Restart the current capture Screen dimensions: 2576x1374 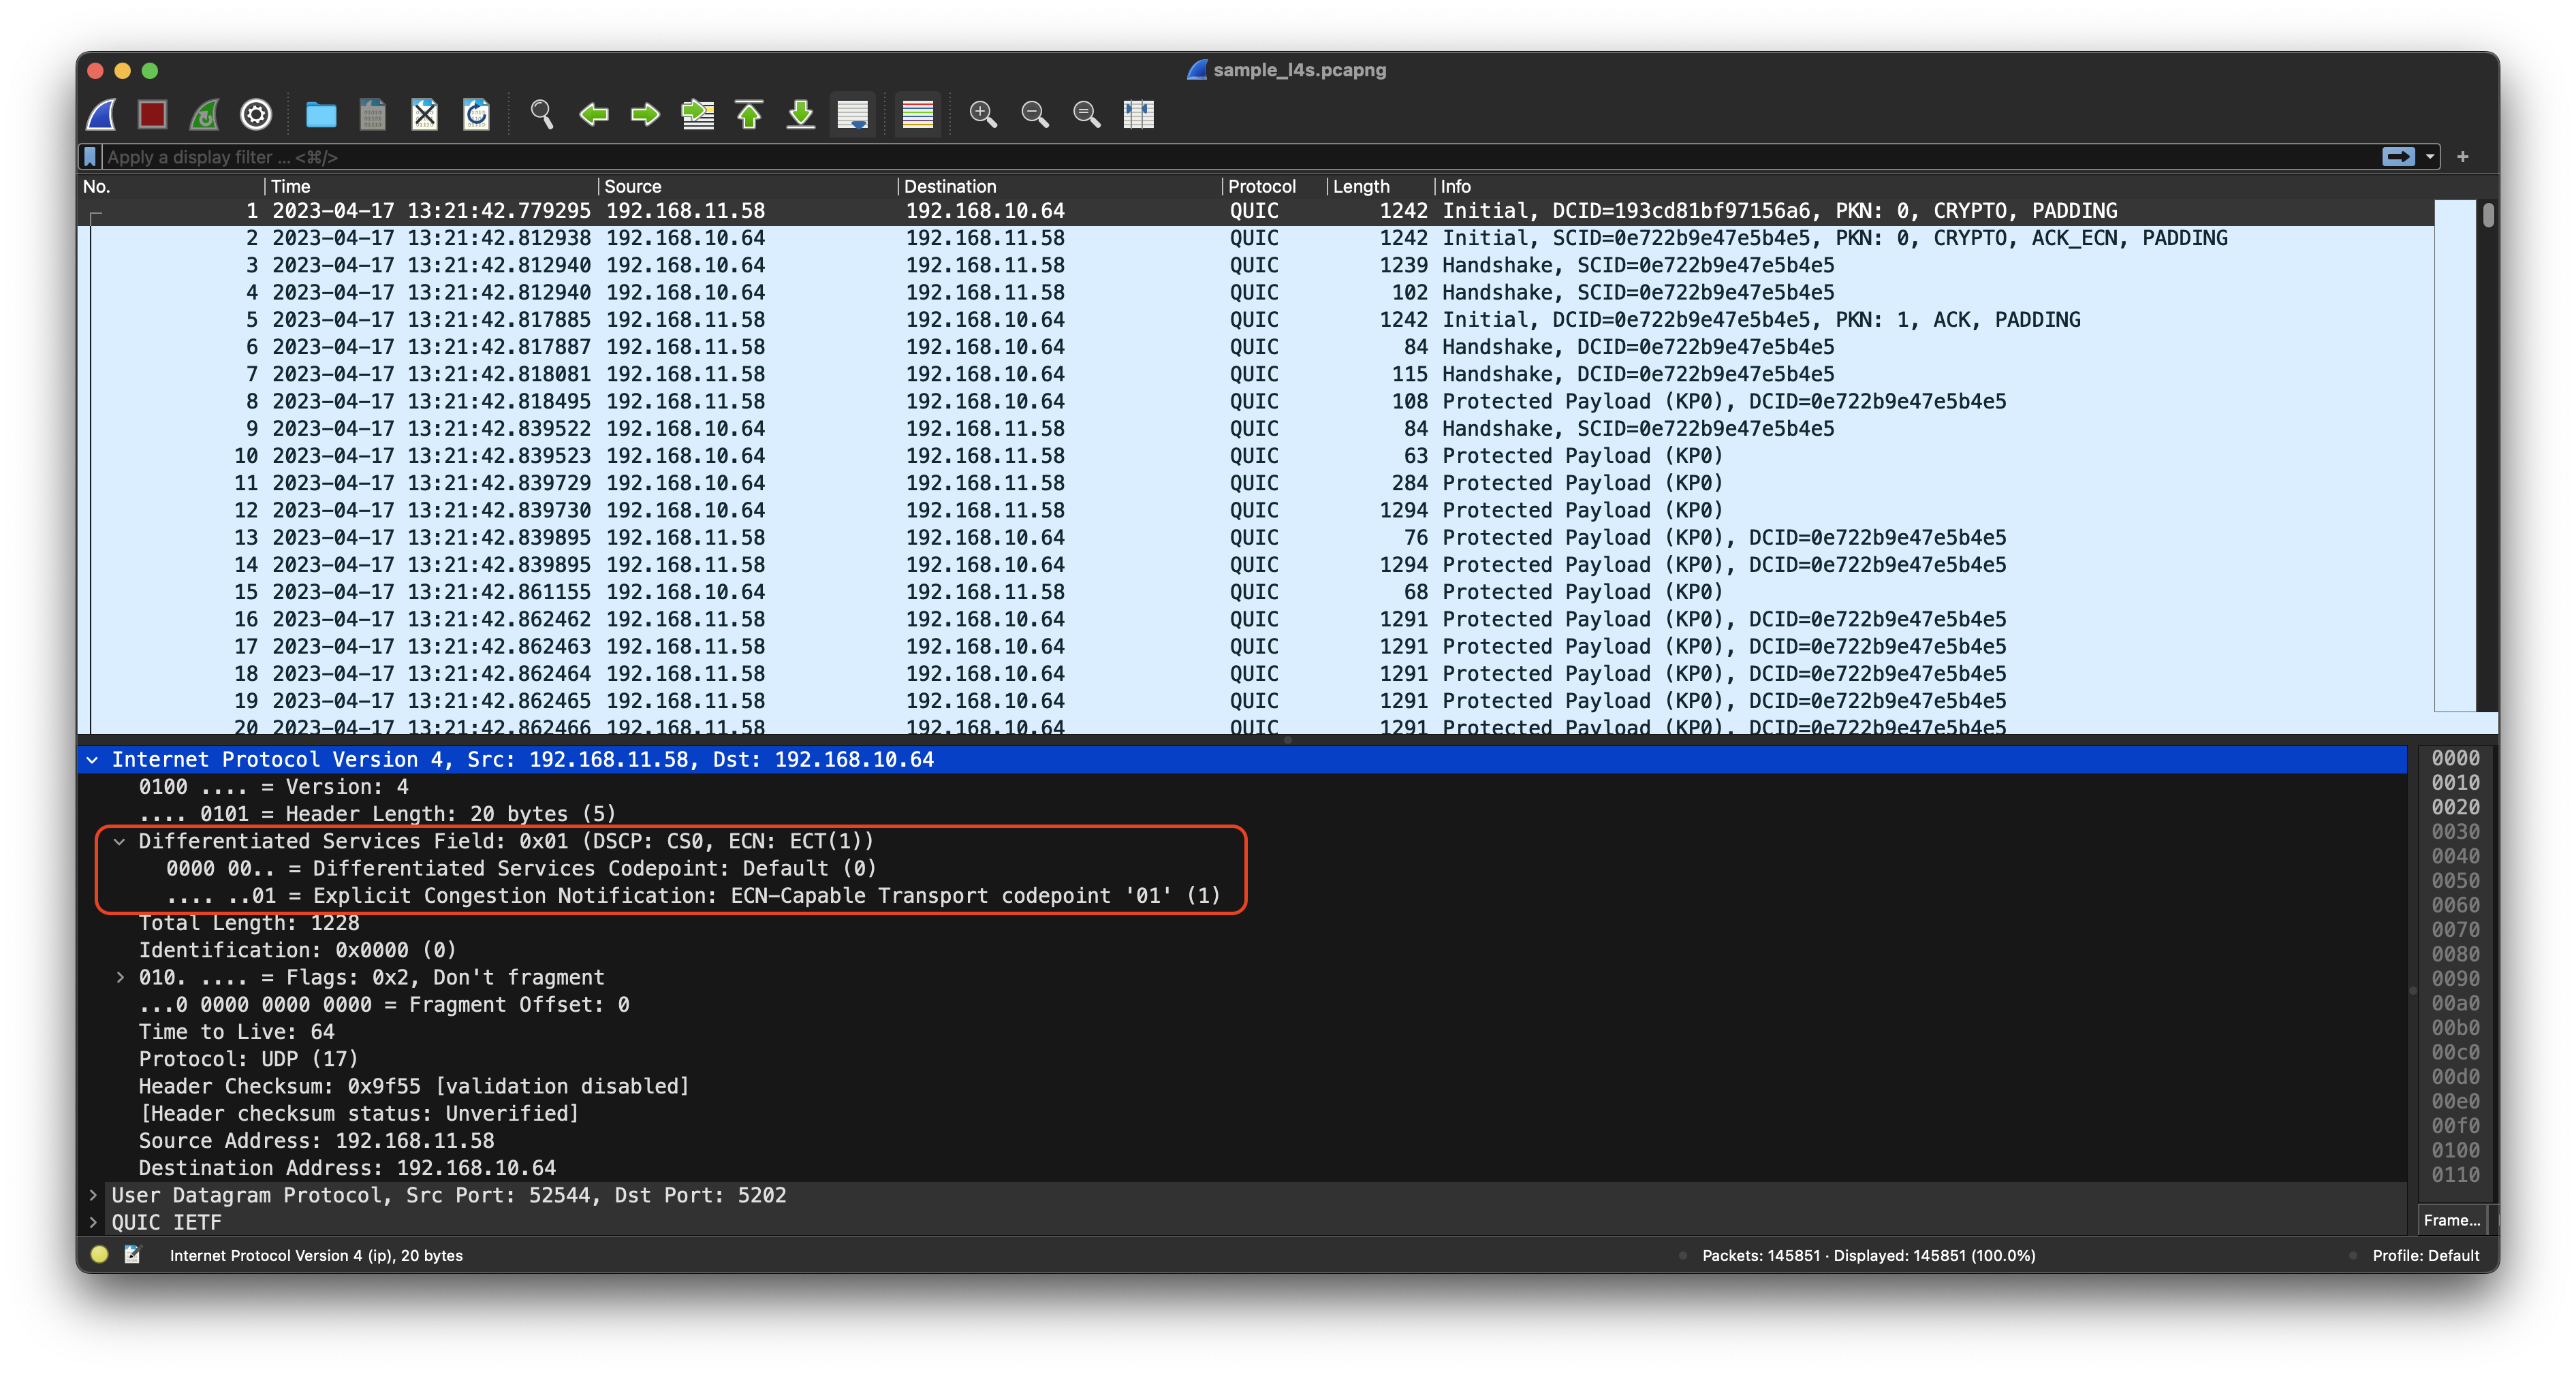pos(203,114)
